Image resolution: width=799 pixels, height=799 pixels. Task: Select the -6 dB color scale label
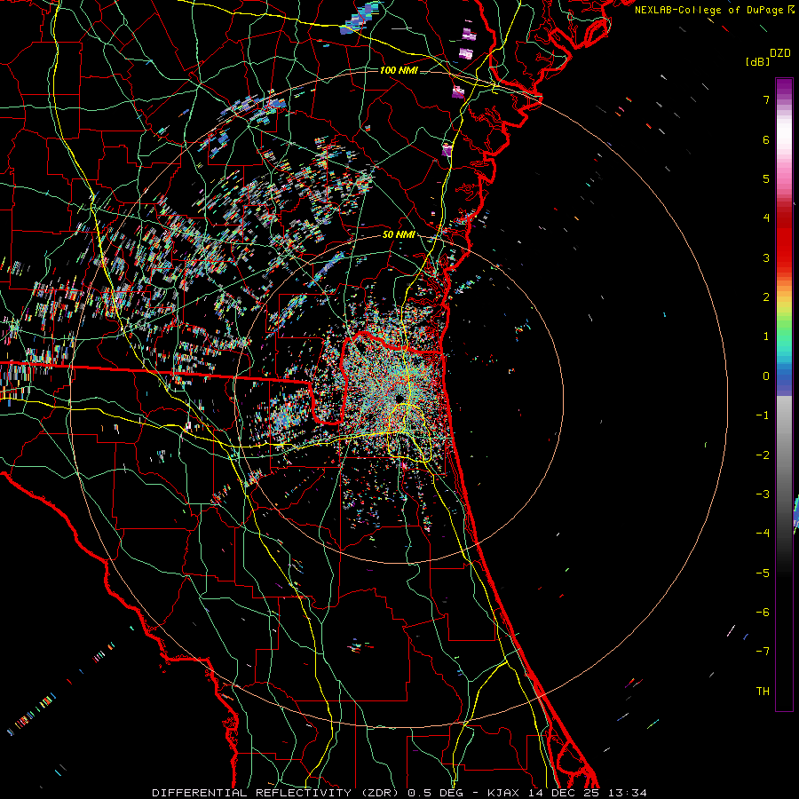tap(763, 613)
